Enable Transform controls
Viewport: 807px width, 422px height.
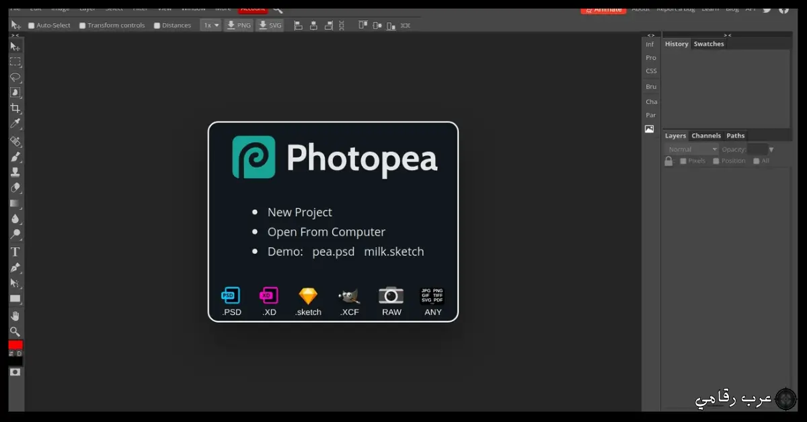tap(82, 25)
